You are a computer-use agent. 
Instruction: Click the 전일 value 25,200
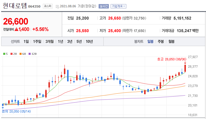pos(82,18)
